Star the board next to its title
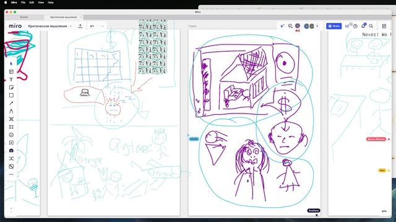 click(x=71, y=26)
